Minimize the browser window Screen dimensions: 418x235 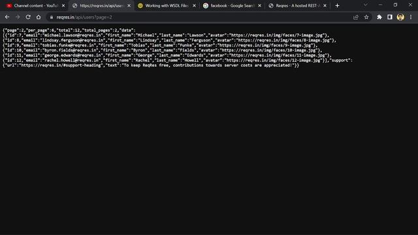380,5
